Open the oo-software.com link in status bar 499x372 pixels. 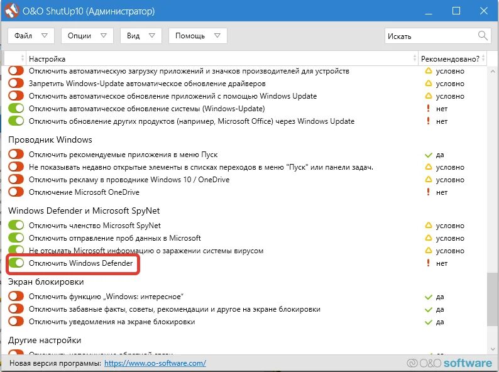[x=155, y=363]
